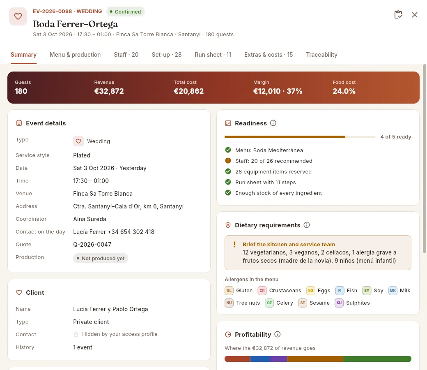This screenshot has height=370, width=427.
Task: Click the check icon for Run sheet steps
Action: (x=228, y=182)
